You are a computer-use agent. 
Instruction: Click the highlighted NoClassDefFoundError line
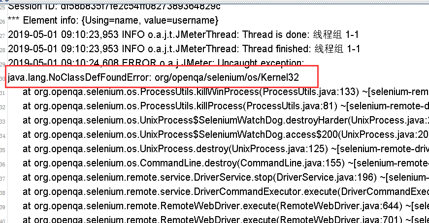coord(154,78)
